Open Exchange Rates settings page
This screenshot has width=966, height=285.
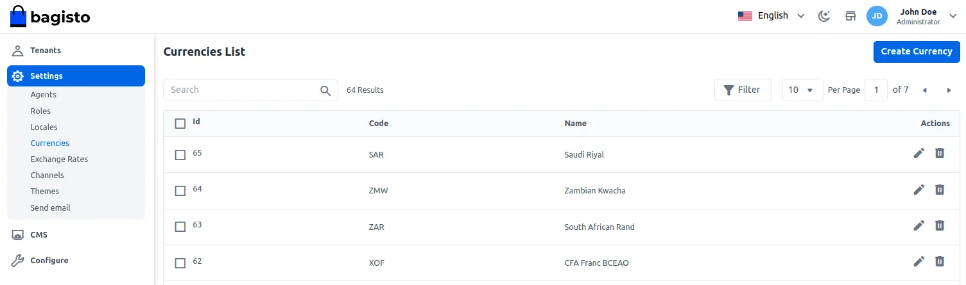coord(59,159)
